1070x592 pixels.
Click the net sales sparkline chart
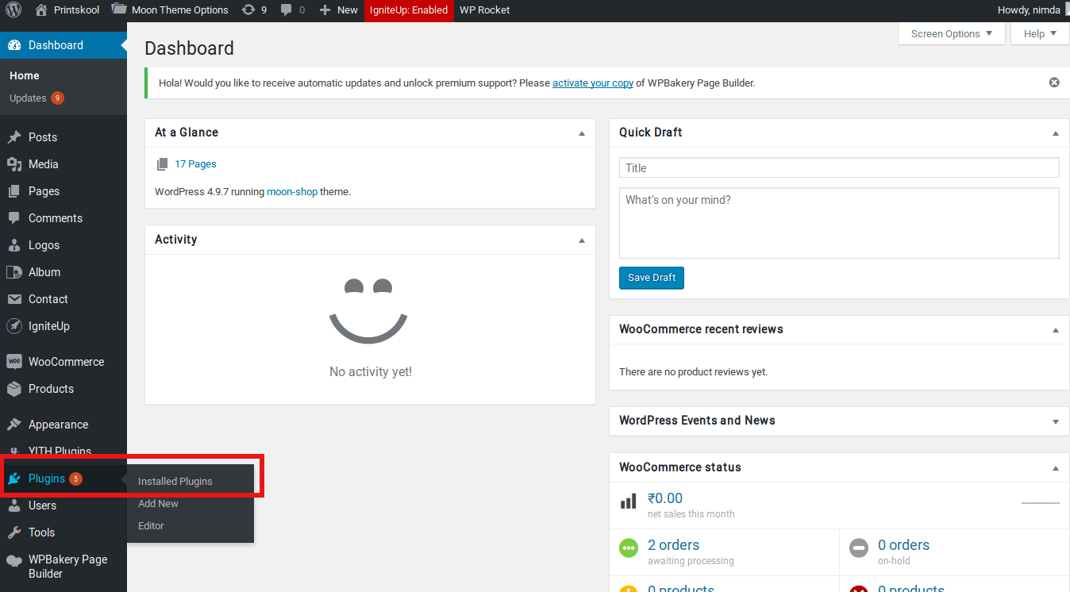point(1040,503)
